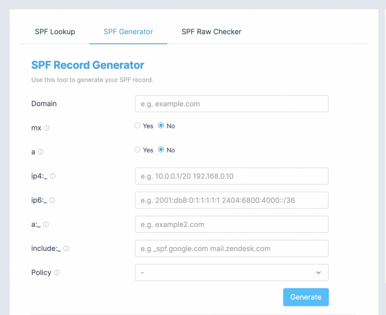Click the a:_ domain input field
Image resolution: width=386 pixels, height=315 pixels.
231,224
